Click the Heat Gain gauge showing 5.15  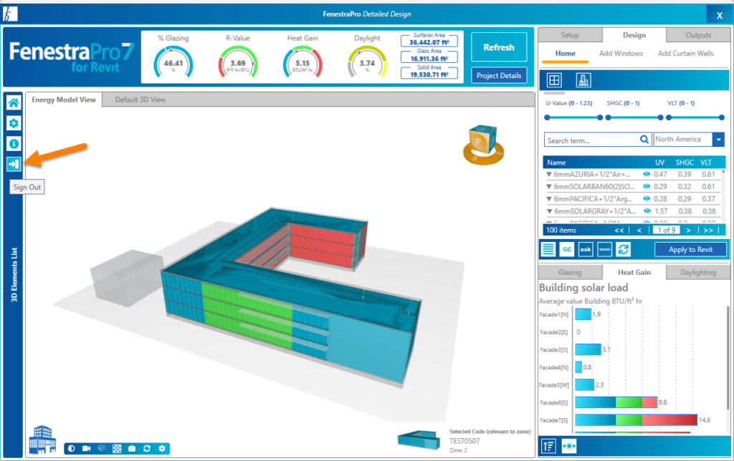[302, 62]
